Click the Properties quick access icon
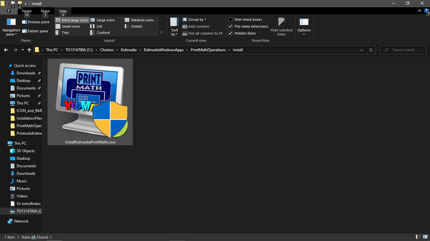Screen dimensions: 430x241 13,4
